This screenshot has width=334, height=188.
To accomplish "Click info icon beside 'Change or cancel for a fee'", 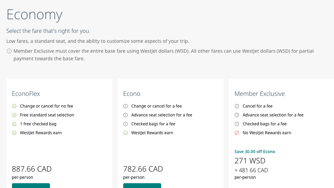I will click(x=126, y=106).
